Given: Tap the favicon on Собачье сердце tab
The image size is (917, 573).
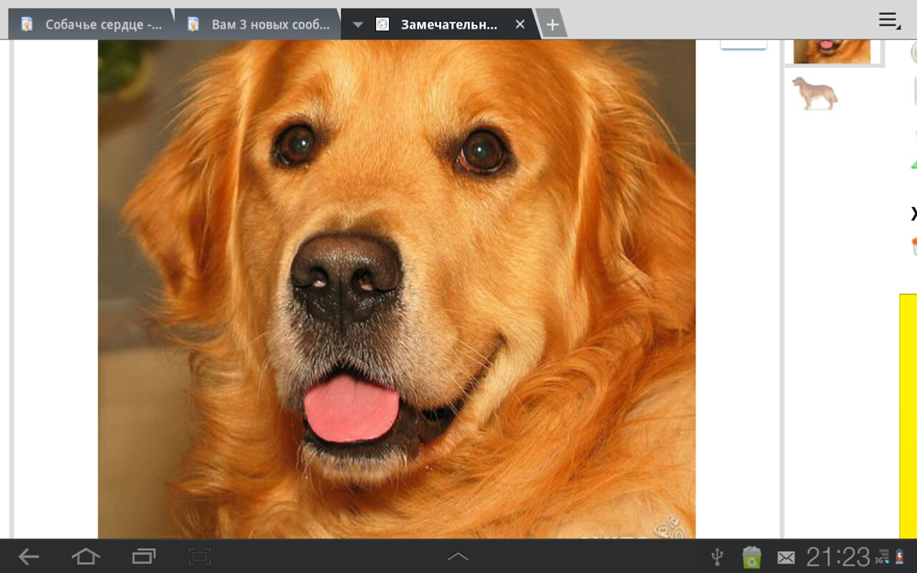Looking at the screenshot, I should [x=27, y=24].
